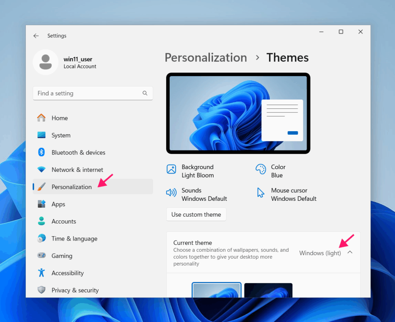Click the System monitor icon

pos(41,135)
